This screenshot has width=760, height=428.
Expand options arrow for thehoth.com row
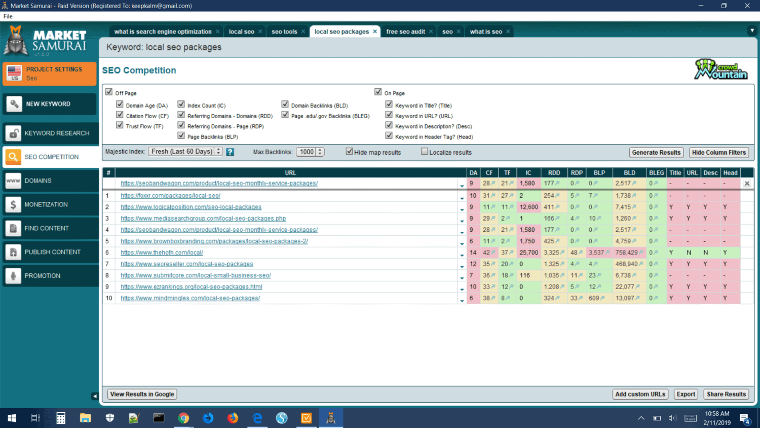[462, 255]
